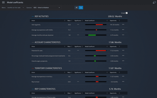Click the Visit regularity coefficient bar
This screenshot has width=157, height=98.
pyautogui.click(x=96, y=25)
